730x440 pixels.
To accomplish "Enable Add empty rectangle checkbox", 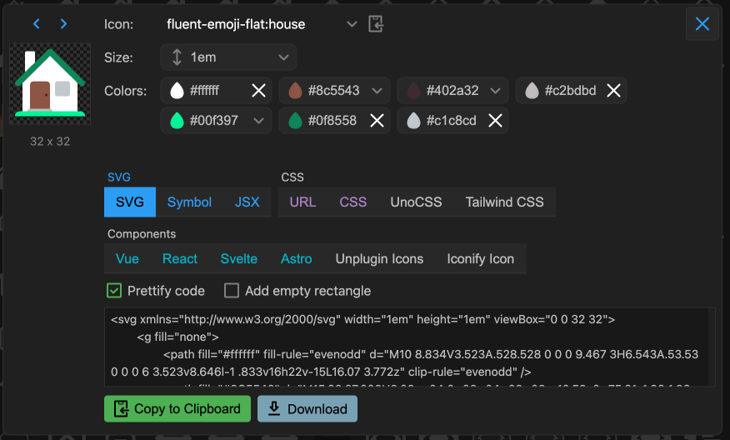I will [232, 291].
